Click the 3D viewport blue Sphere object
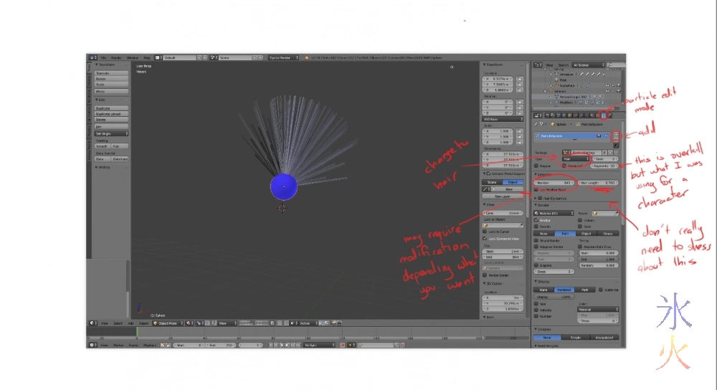Image resolution: width=717 pixels, height=390 pixels. [x=283, y=186]
